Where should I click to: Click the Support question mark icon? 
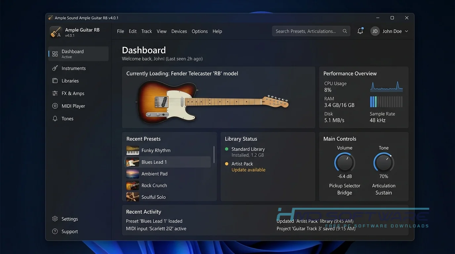coord(55,231)
